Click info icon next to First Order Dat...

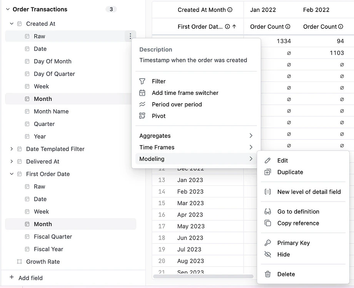[227, 26]
